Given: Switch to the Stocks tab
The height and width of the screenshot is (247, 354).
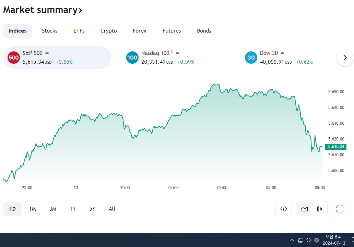Looking at the screenshot, I should (x=50, y=31).
